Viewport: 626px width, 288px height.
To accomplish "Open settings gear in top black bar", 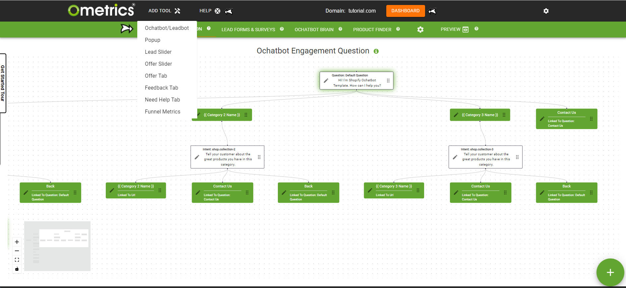I will click(546, 11).
